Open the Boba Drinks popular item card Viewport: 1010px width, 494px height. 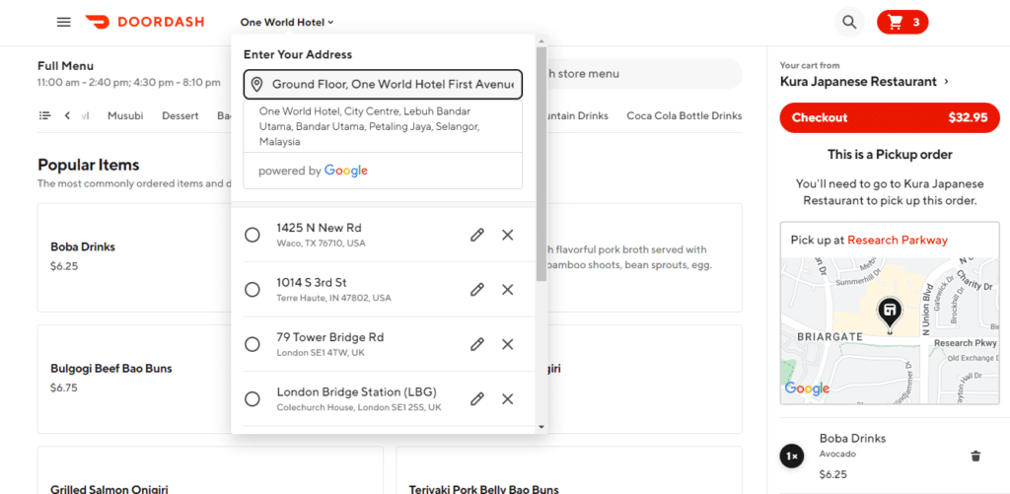click(x=134, y=257)
